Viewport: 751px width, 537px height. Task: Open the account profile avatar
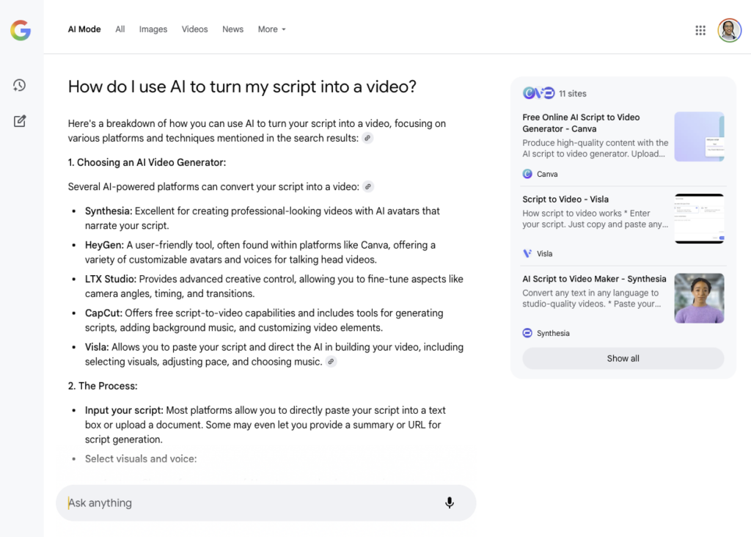tap(729, 30)
